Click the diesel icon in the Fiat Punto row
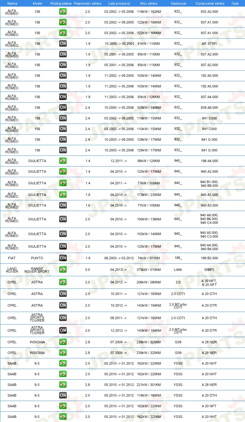The width and height of the screenshot is (245, 422). [63, 258]
